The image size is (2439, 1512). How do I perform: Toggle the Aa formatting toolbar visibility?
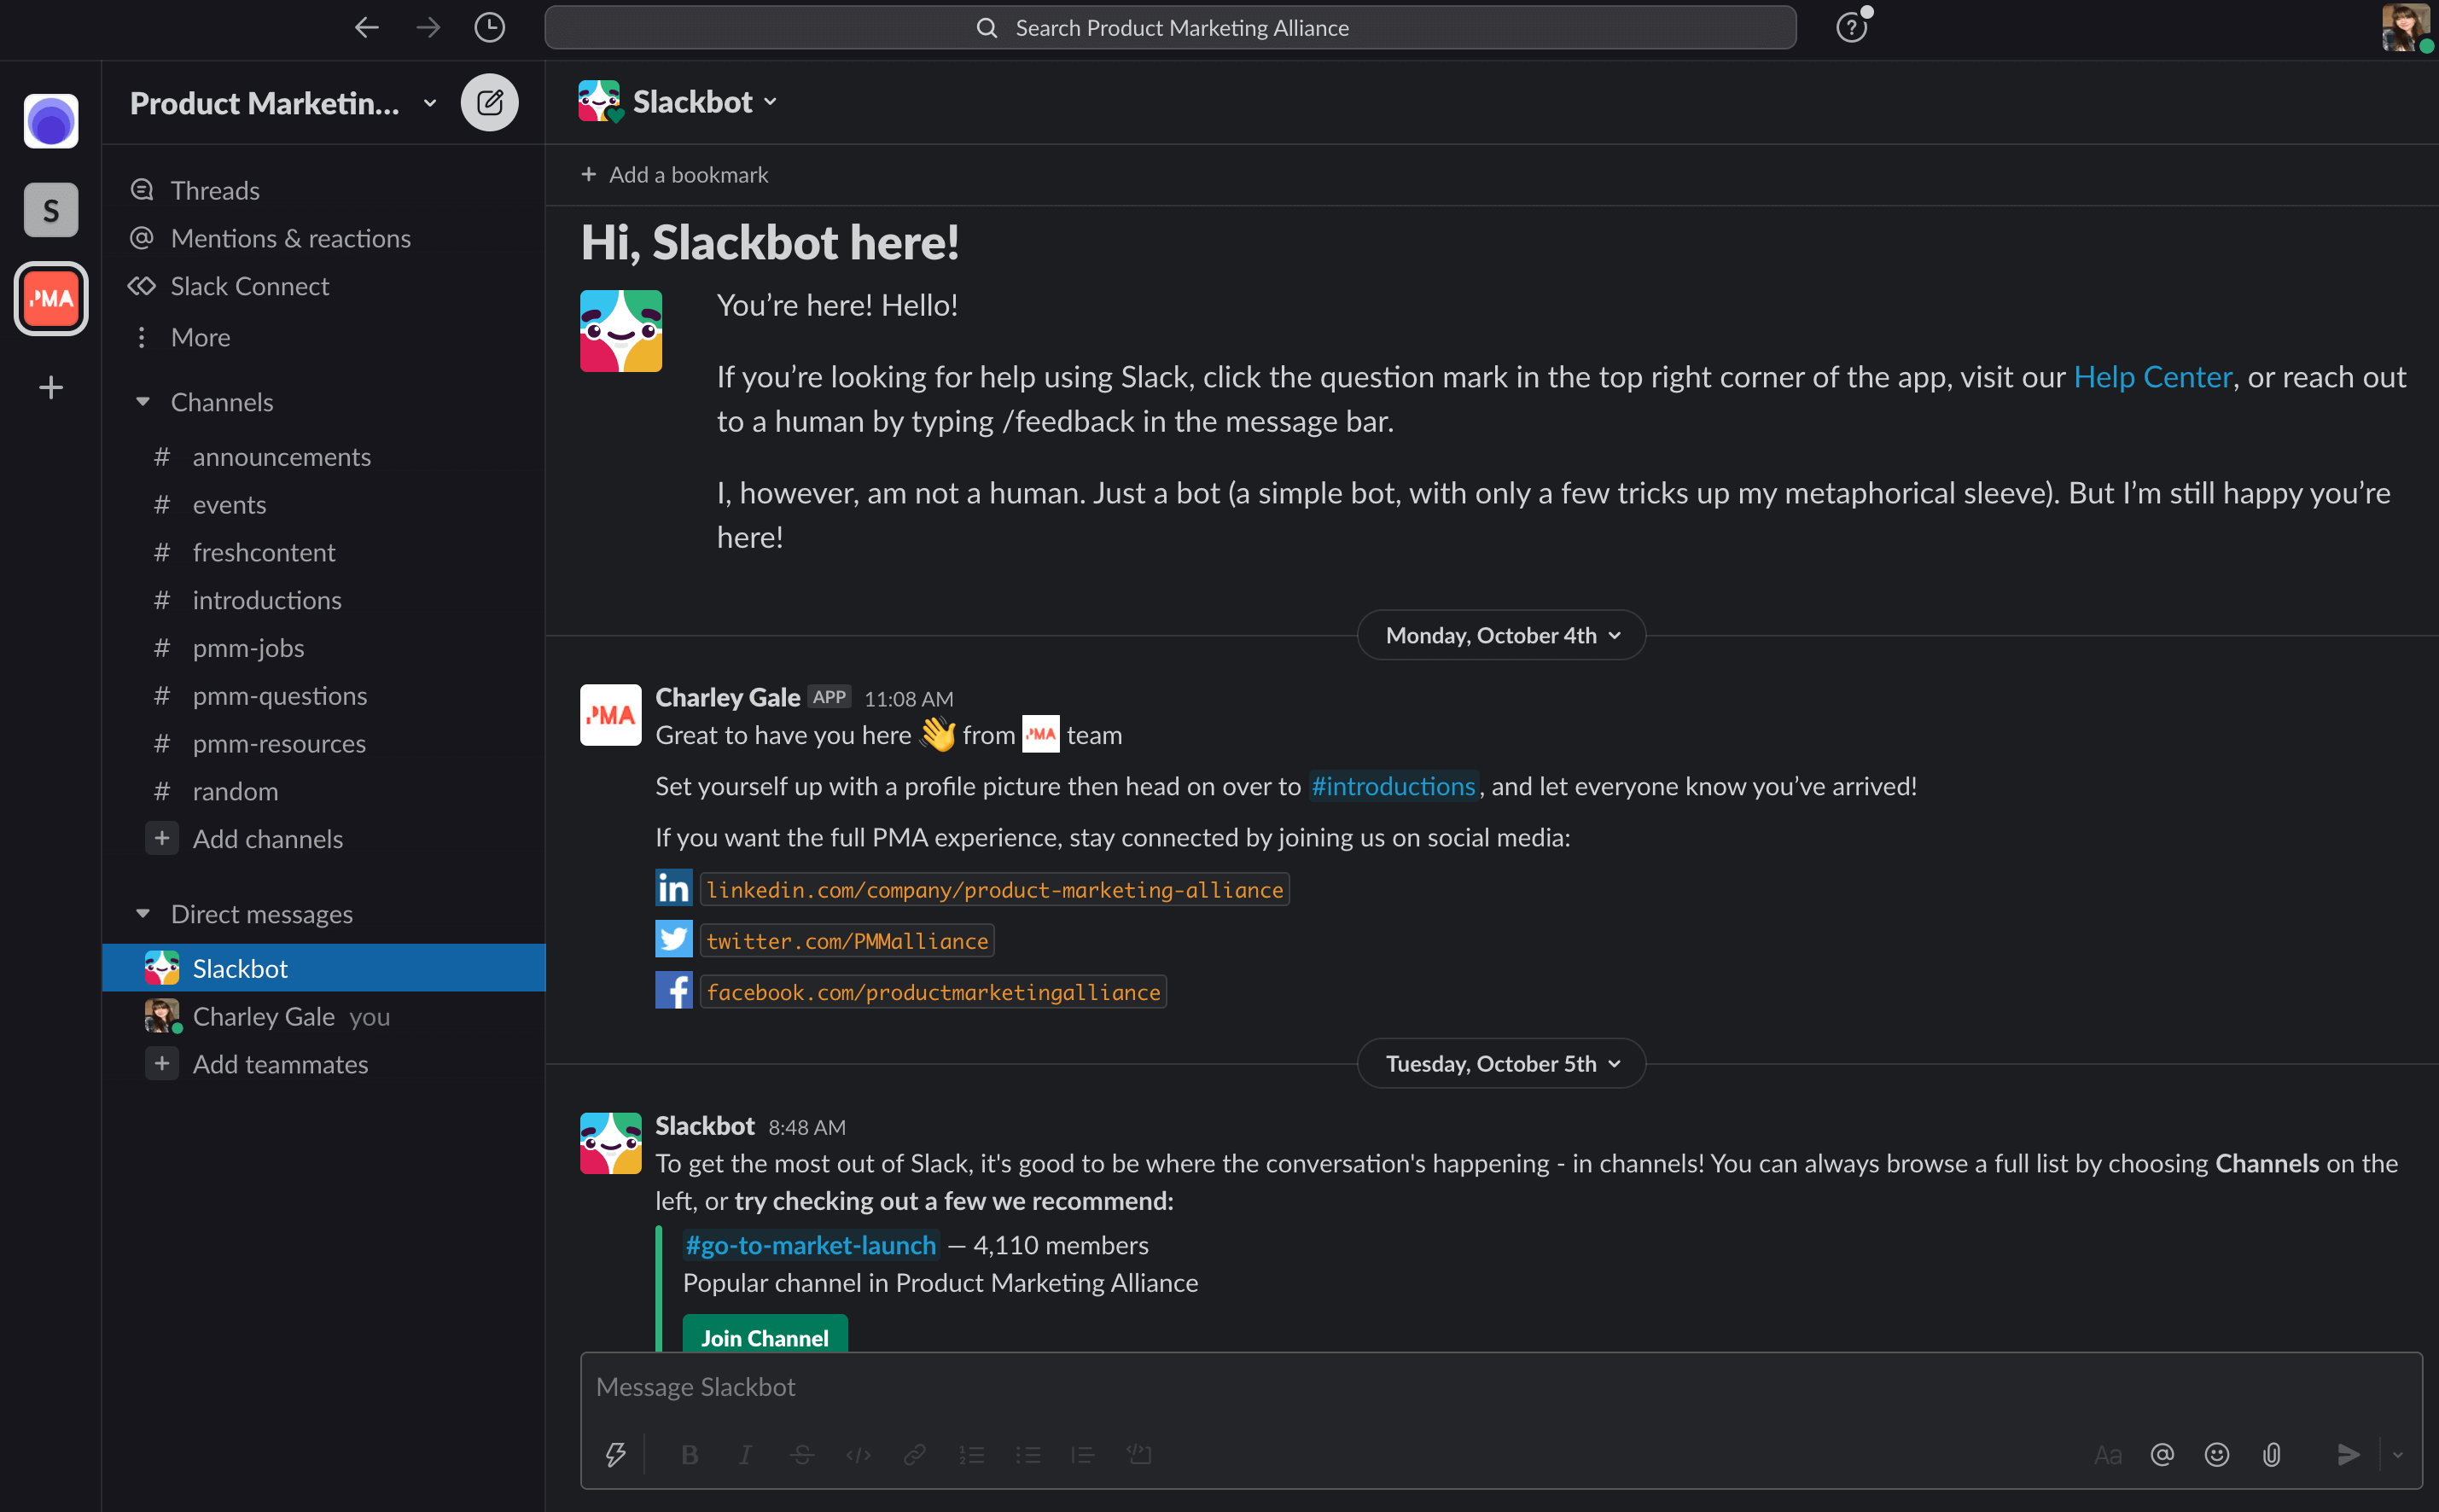point(2107,1454)
